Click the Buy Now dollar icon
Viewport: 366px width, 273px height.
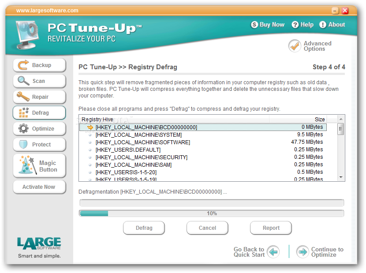pyautogui.click(x=254, y=25)
